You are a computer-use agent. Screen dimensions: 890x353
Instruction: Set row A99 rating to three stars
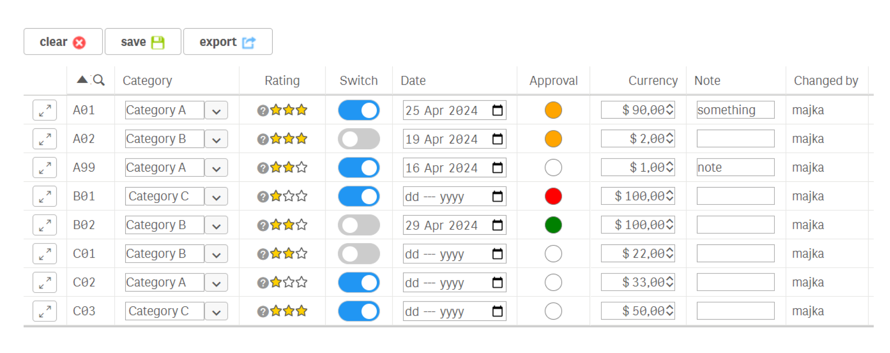302,168
